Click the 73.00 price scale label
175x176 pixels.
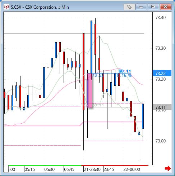pos(161,141)
